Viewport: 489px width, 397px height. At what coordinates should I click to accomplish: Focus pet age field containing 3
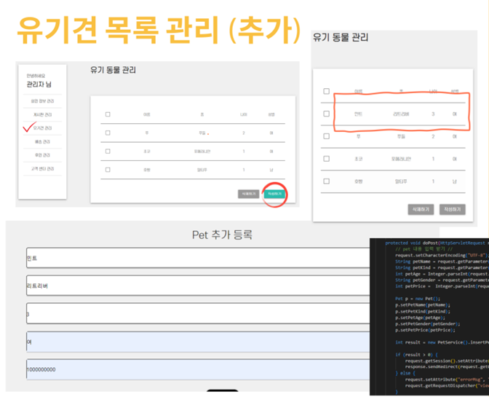pyautogui.click(x=198, y=313)
